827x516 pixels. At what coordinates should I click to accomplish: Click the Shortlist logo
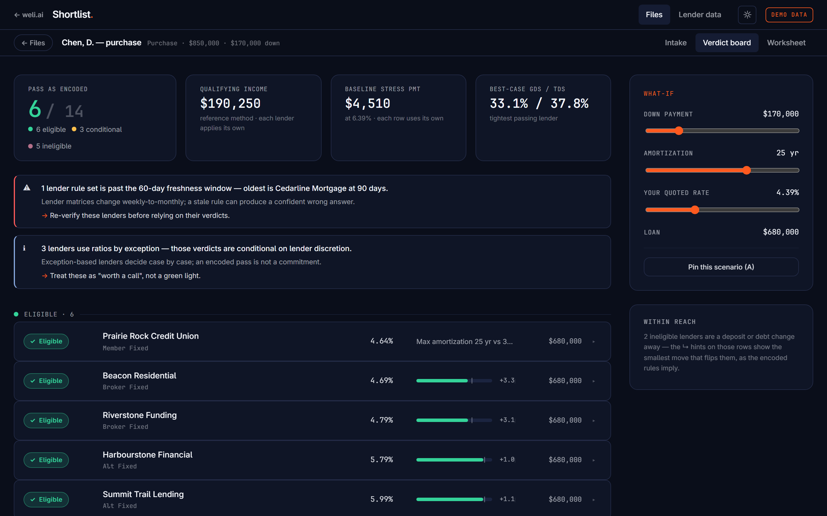point(72,15)
